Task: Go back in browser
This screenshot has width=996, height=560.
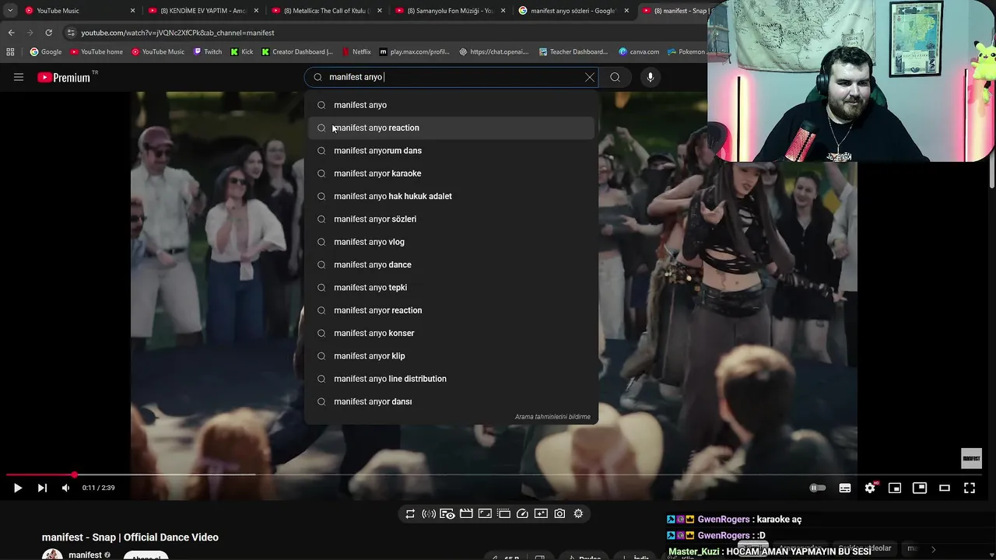Action: pyautogui.click(x=11, y=33)
